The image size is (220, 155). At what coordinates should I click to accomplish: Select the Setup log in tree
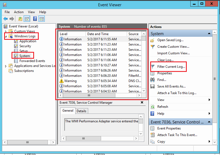tap(24, 51)
